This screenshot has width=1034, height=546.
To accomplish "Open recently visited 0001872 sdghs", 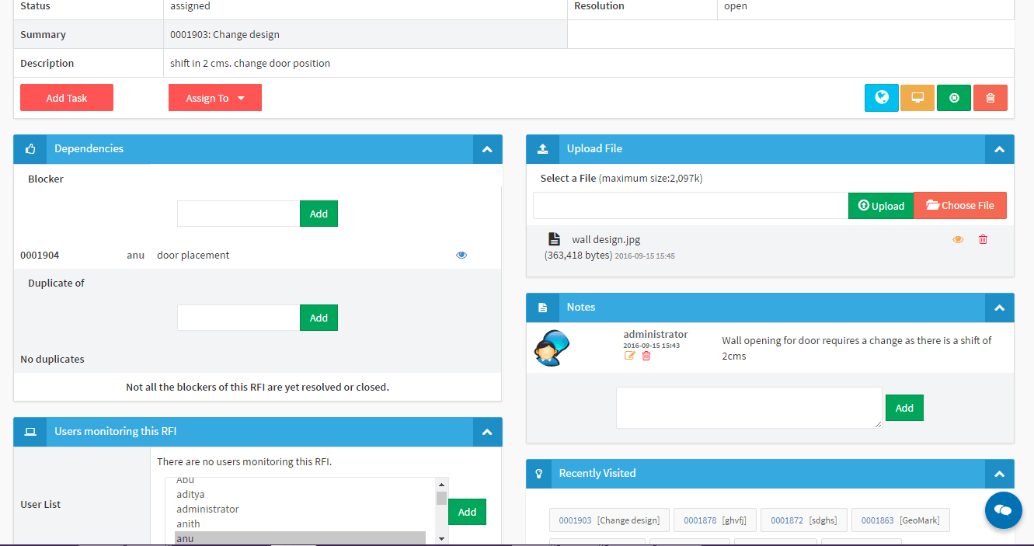I will [803, 520].
